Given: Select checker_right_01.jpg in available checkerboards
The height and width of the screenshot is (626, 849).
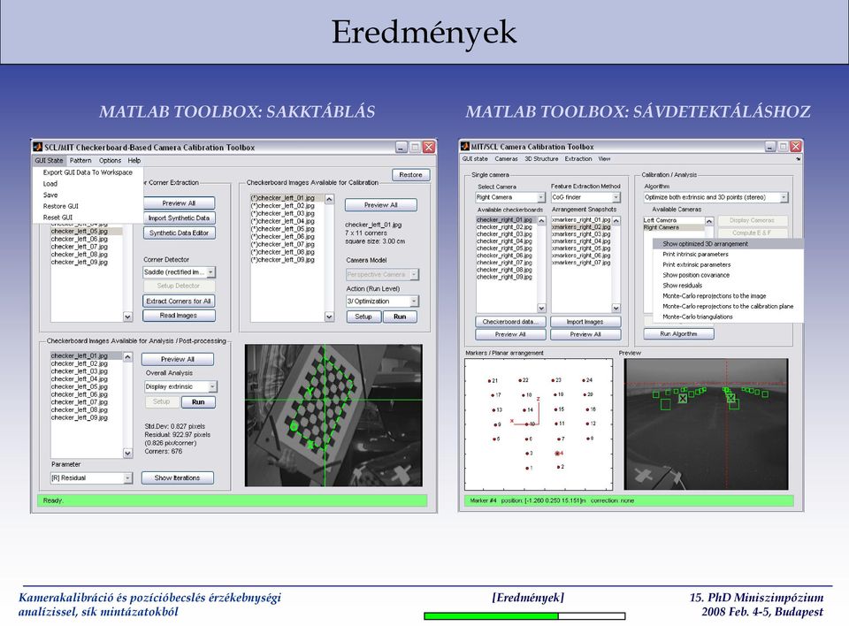Looking at the screenshot, I should click(x=506, y=220).
